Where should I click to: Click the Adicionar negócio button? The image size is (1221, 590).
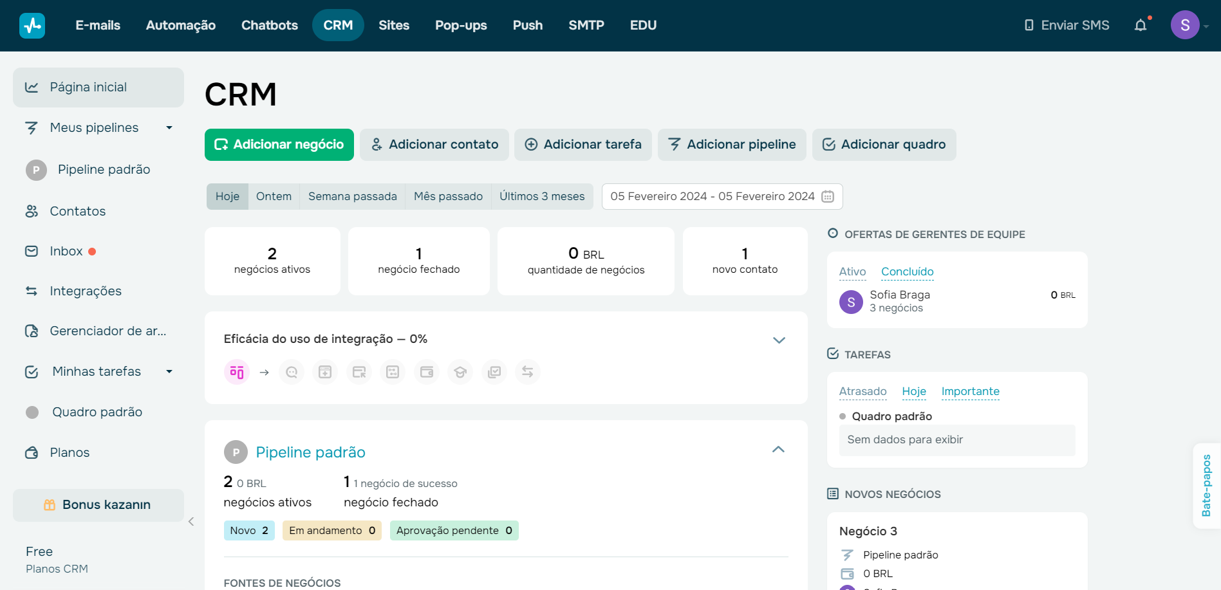coord(279,145)
